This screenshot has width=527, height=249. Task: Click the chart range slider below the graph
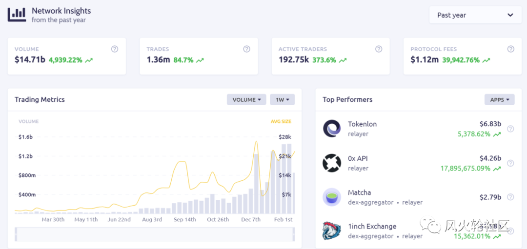155,234
